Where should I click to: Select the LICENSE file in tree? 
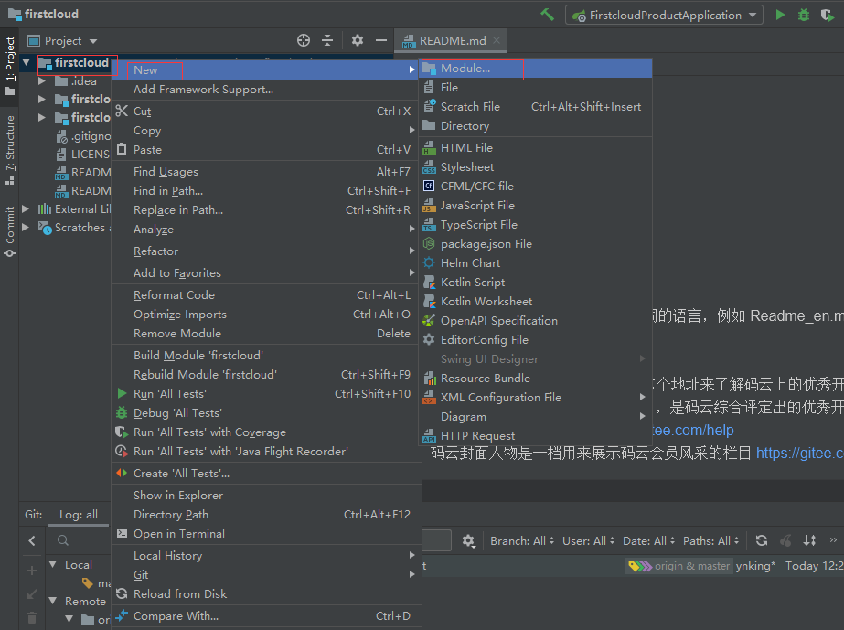83,155
